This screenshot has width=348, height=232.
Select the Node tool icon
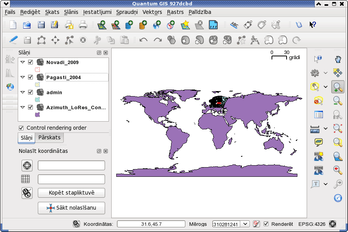pos(69,40)
